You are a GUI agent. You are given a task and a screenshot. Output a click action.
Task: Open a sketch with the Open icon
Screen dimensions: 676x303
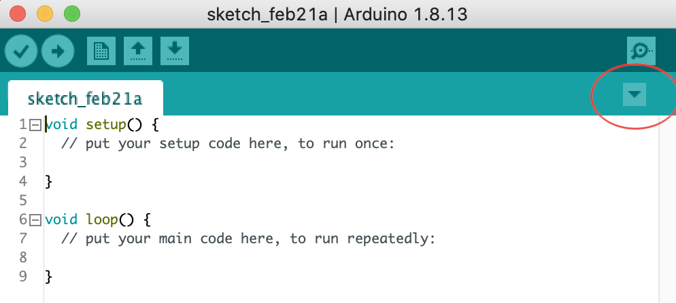click(138, 51)
